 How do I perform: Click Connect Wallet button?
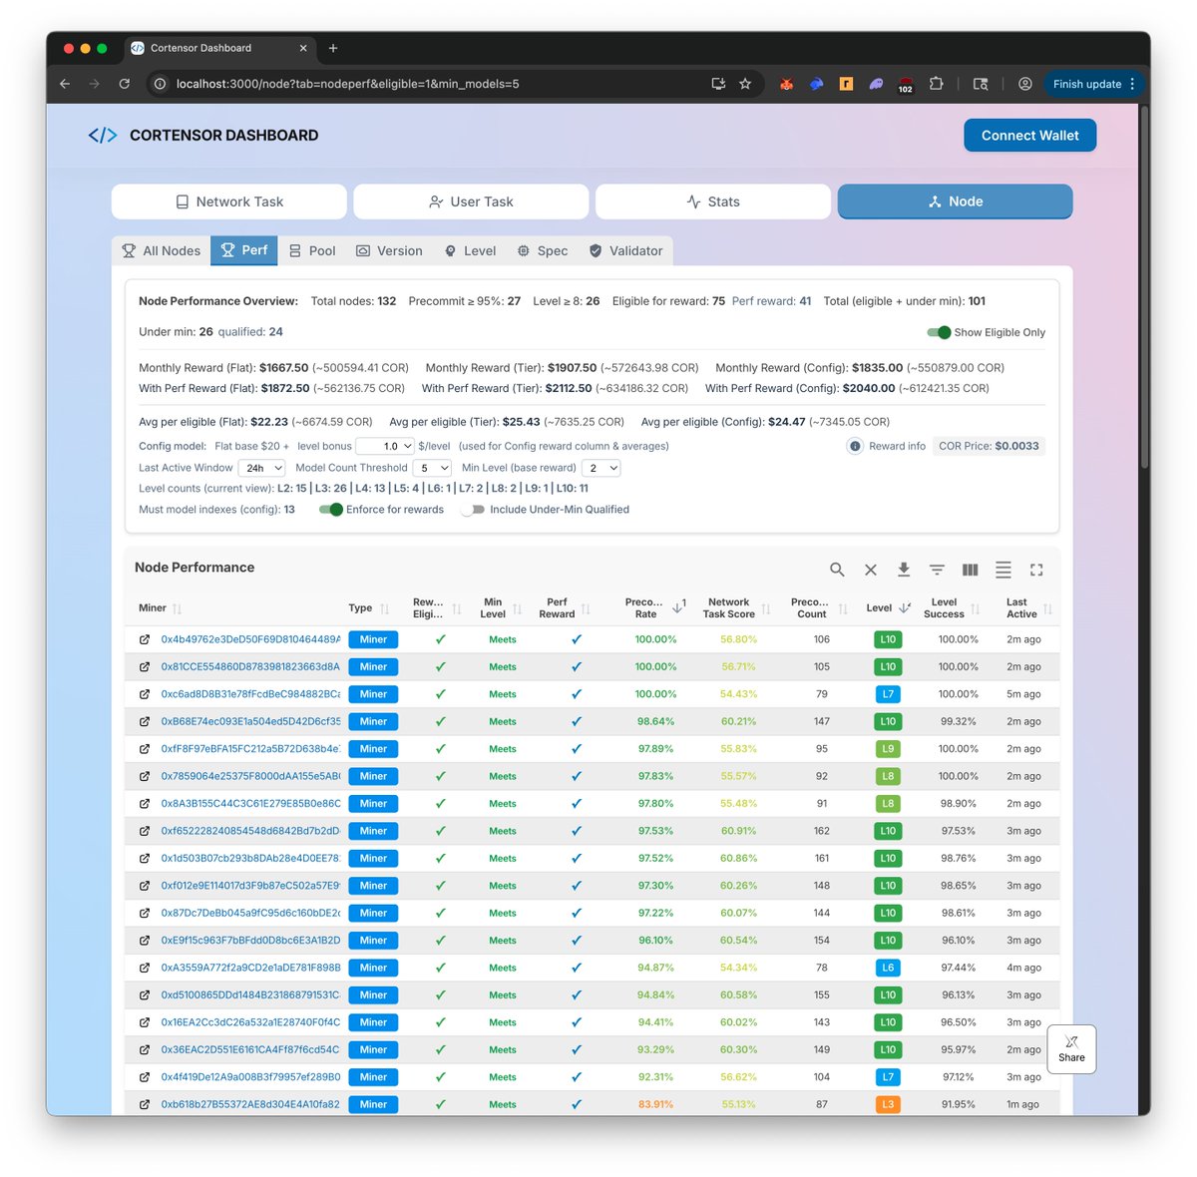[x=1030, y=136]
